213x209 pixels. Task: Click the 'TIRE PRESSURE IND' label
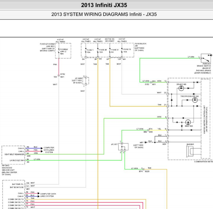(x=190, y=96)
